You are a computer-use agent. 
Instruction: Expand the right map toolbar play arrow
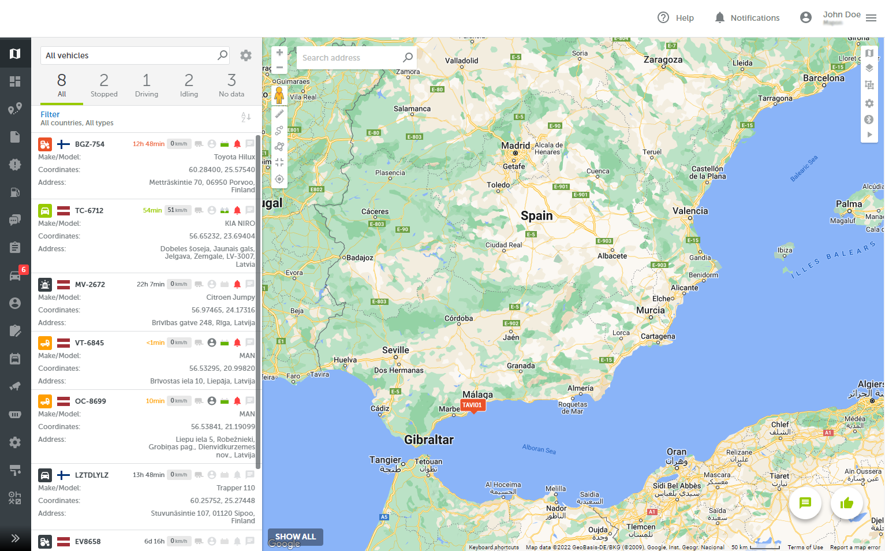[x=869, y=135]
